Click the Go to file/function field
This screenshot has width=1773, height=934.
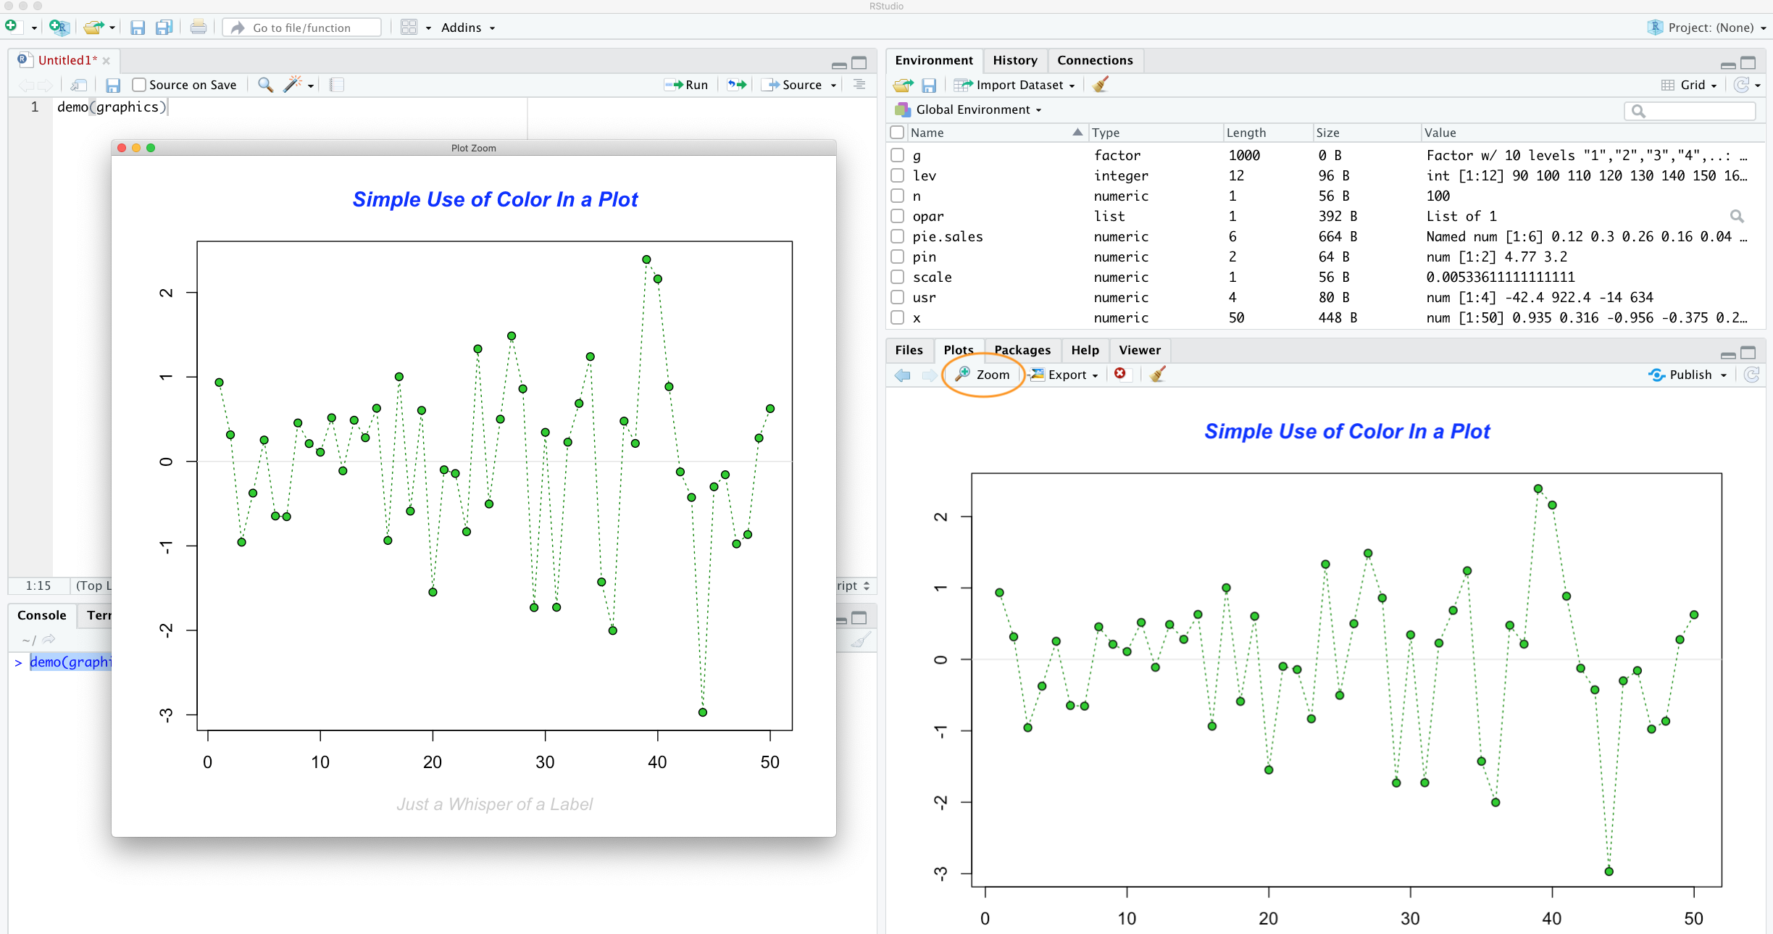pyautogui.click(x=303, y=28)
